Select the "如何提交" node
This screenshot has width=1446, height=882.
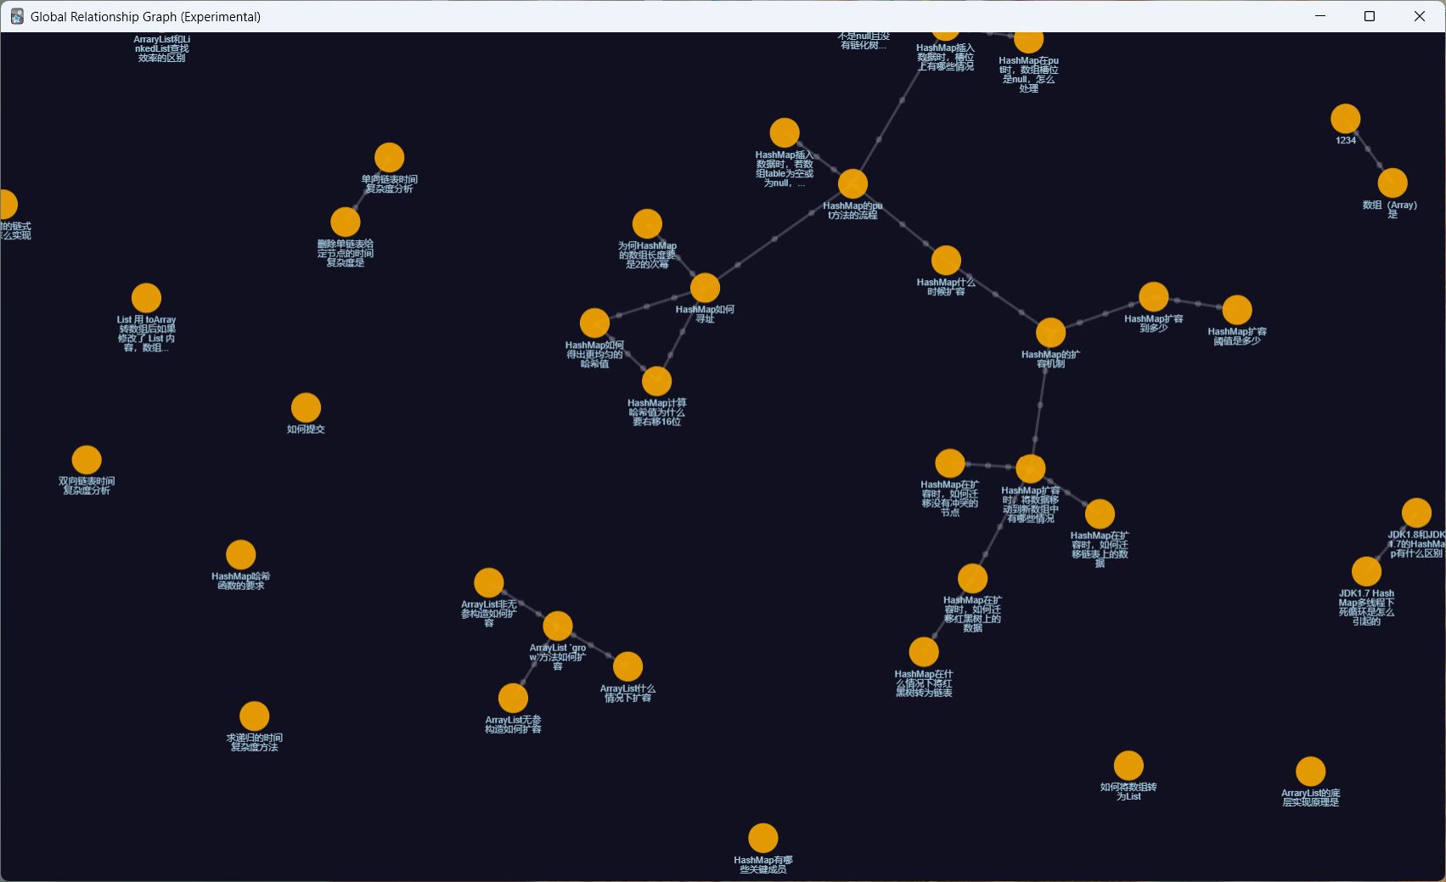click(306, 407)
